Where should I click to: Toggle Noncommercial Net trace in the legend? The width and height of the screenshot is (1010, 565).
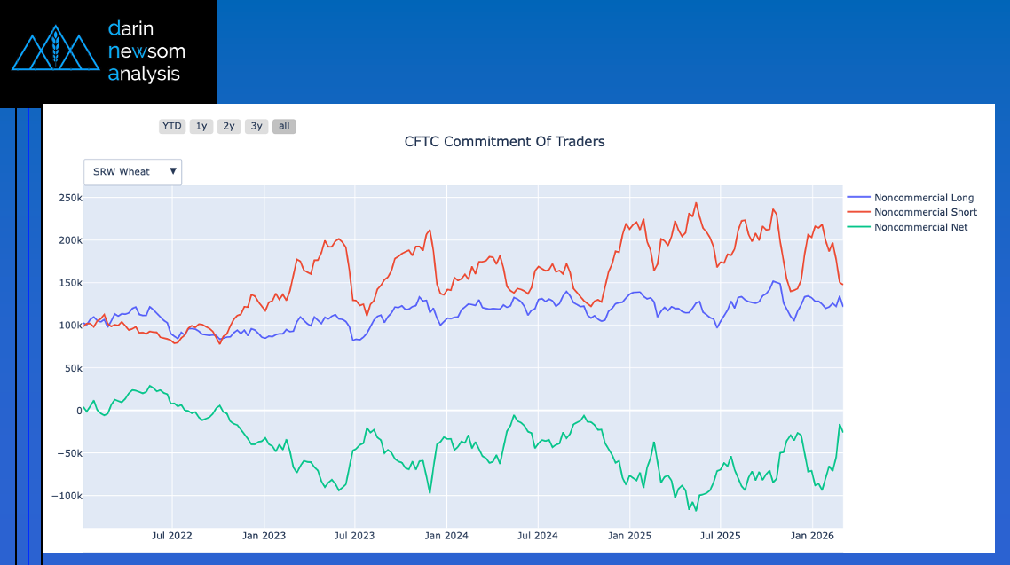pos(920,227)
